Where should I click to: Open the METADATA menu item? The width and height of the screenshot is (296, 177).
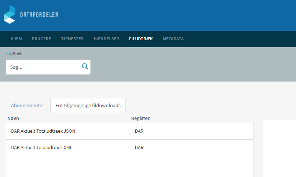[x=173, y=39]
